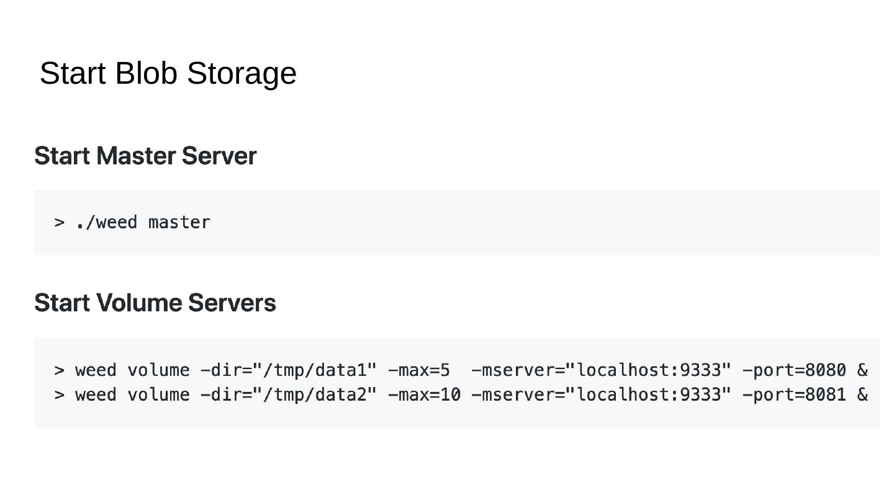Viewport: 894px width, 503px height.
Task: Click the prompt symbol before "./weed master"
Action: (60, 222)
